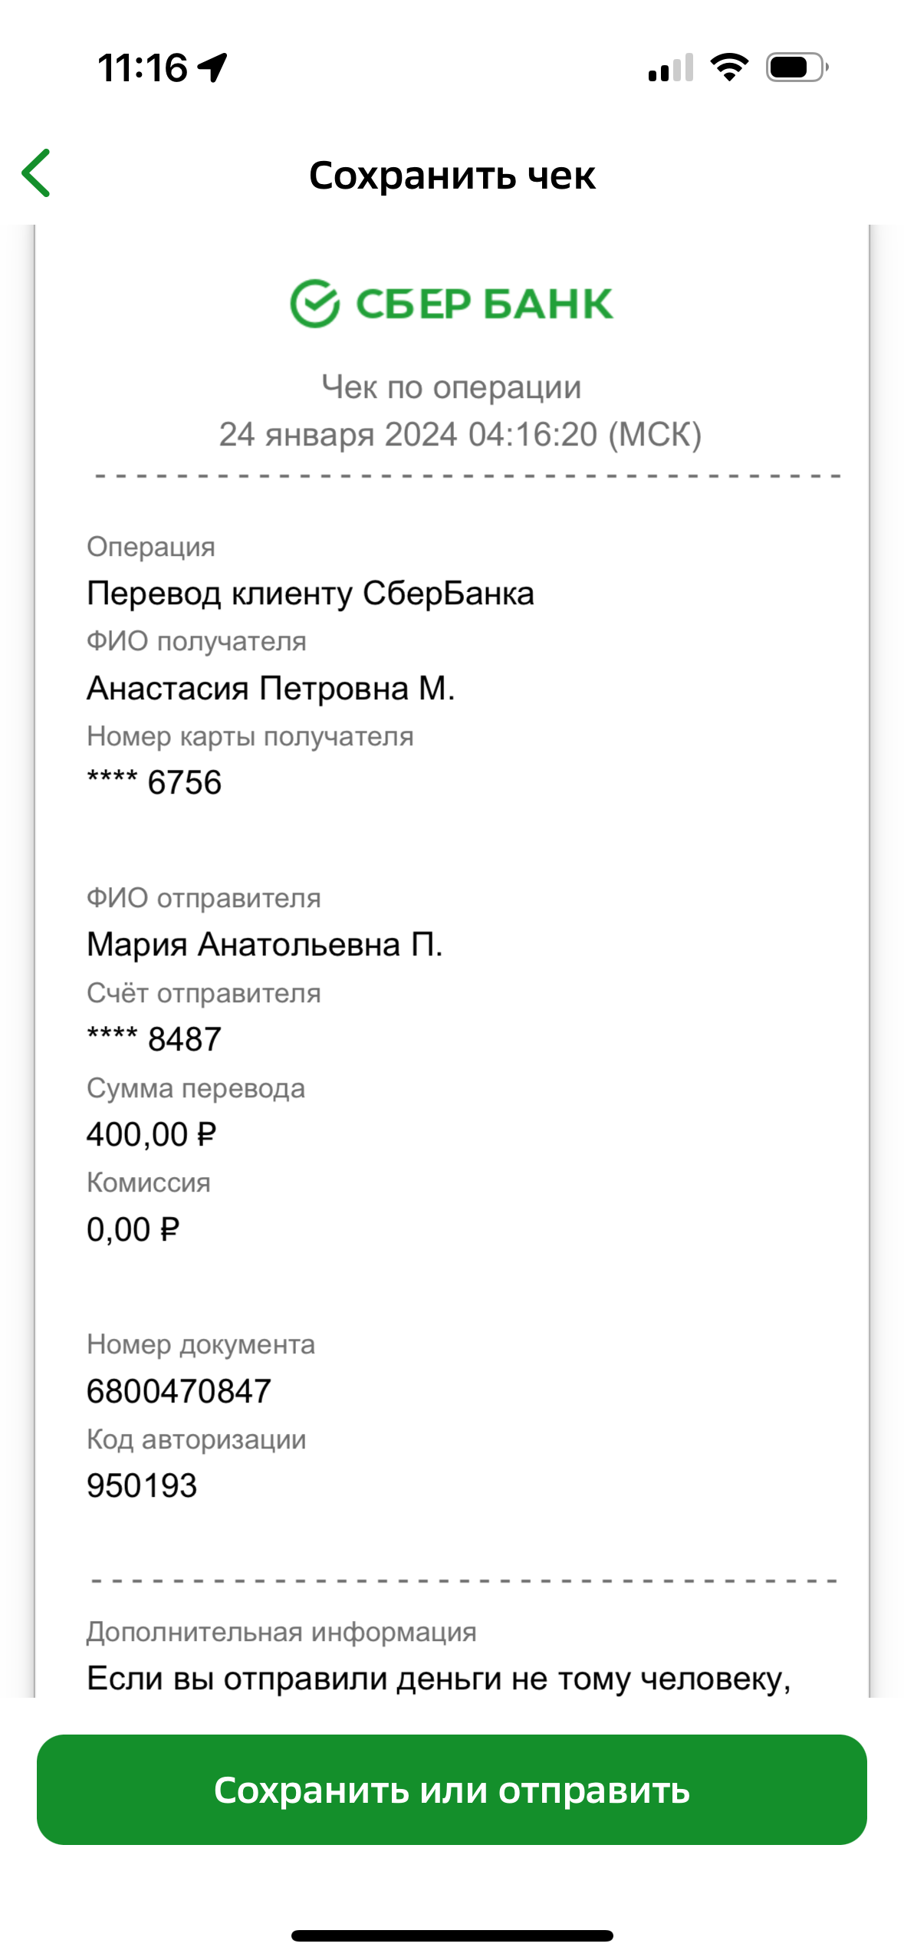The width and height of the screenshot is (904, 1960).
Task: Select the authorization code 950193
Action: point(142,1485)
